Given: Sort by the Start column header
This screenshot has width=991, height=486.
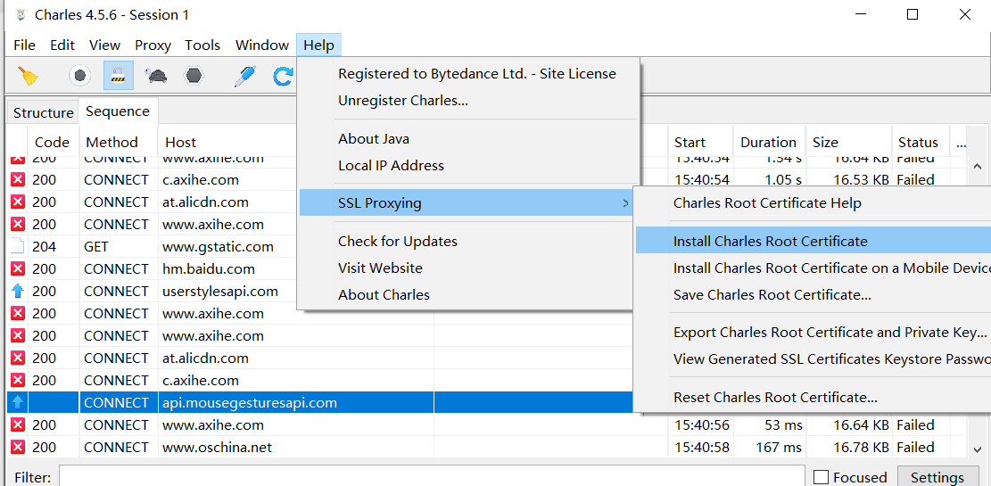Looking at the screenshot, I should (x=700, y=142).
